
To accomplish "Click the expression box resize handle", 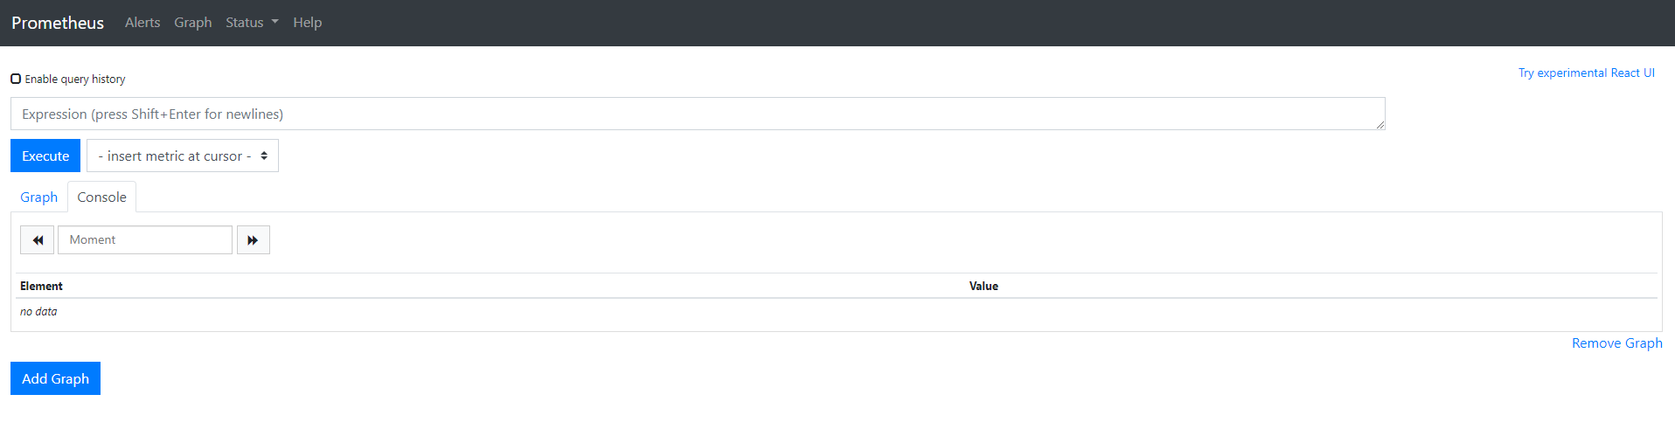I will pos(1380,125).
